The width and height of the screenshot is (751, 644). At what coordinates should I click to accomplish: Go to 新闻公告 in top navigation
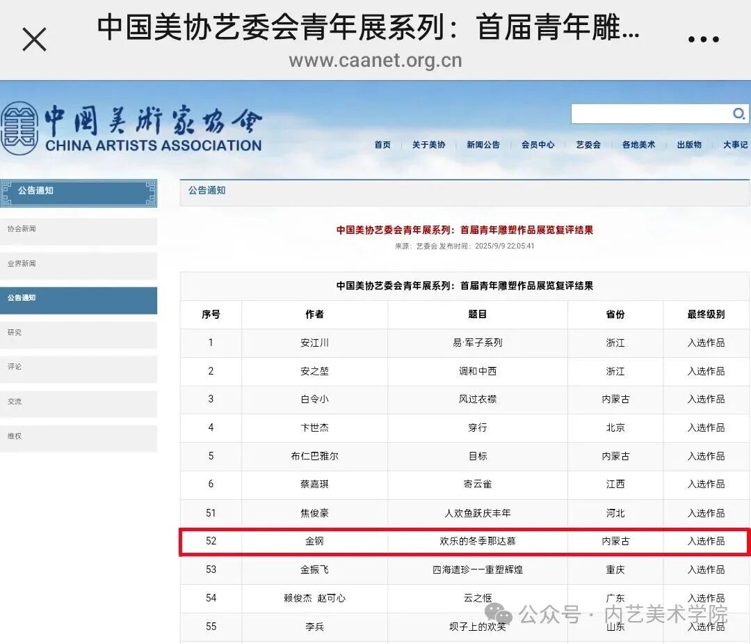point(483,145)
